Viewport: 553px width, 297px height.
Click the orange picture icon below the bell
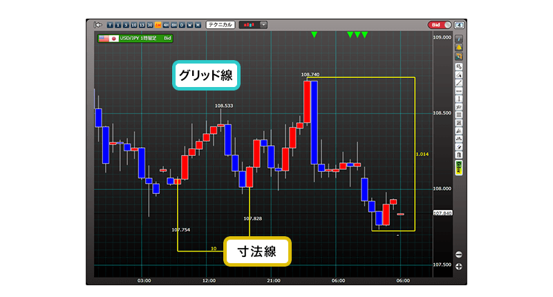pos(459,57)
